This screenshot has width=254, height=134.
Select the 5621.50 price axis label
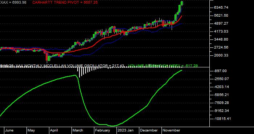221,15
